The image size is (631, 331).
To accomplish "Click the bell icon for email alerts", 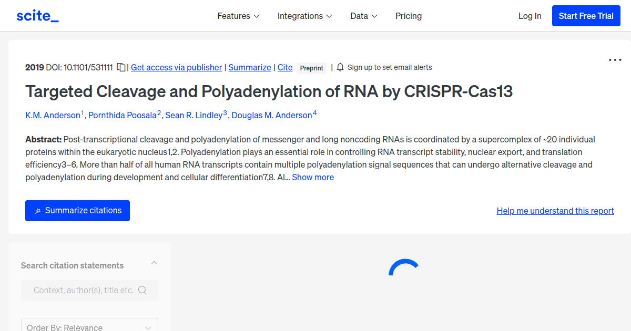I will 340,67.
